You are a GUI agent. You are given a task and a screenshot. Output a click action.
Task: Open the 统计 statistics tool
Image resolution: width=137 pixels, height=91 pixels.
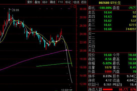pyautogui.click(x=45, y=2)
